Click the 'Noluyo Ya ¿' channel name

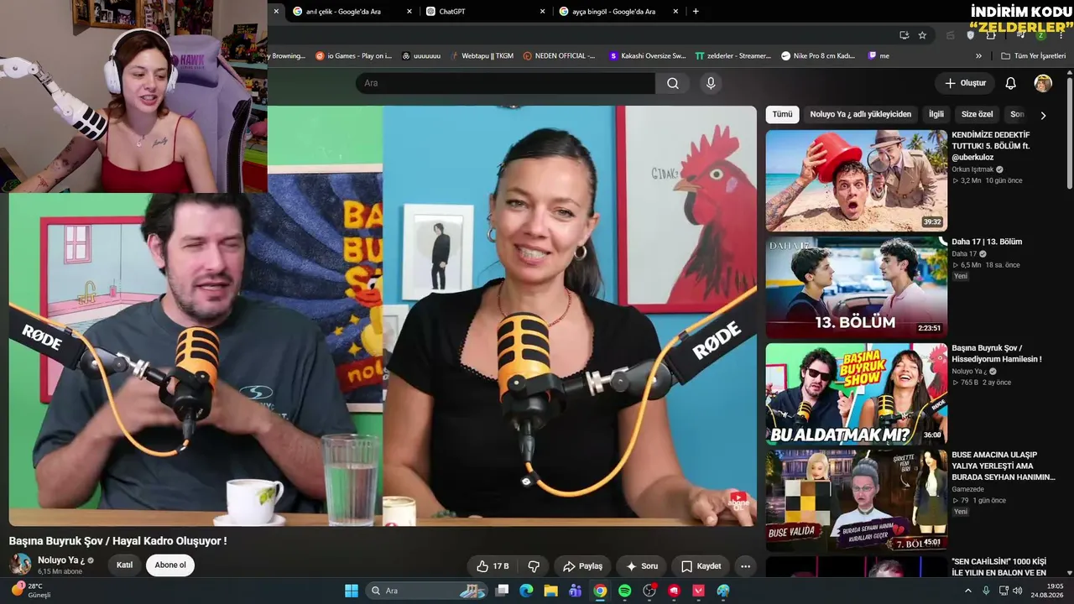[x=61, y=560]
